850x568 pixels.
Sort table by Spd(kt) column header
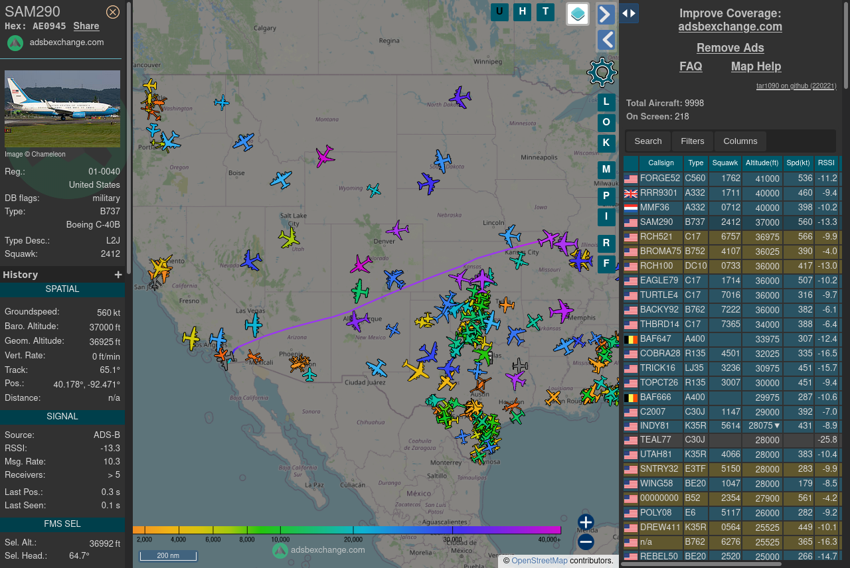798,163
